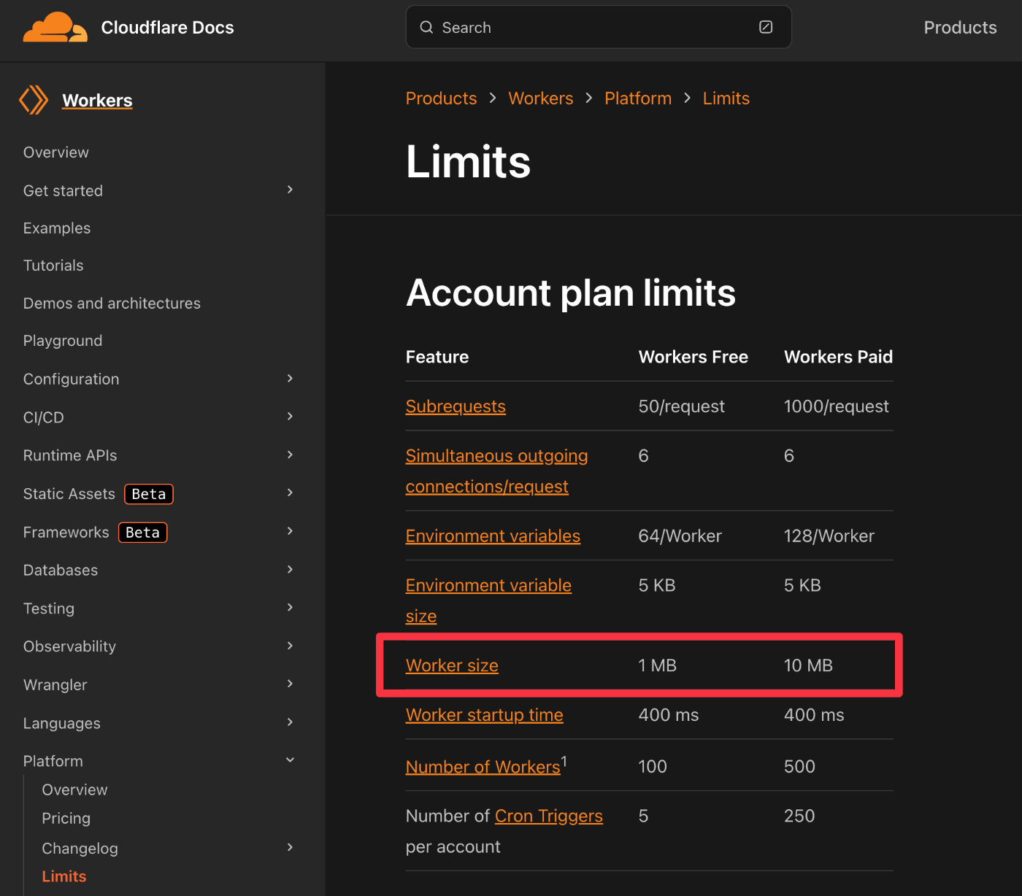
Task: Open Changelog under Platform
Action: pos(80,849)
